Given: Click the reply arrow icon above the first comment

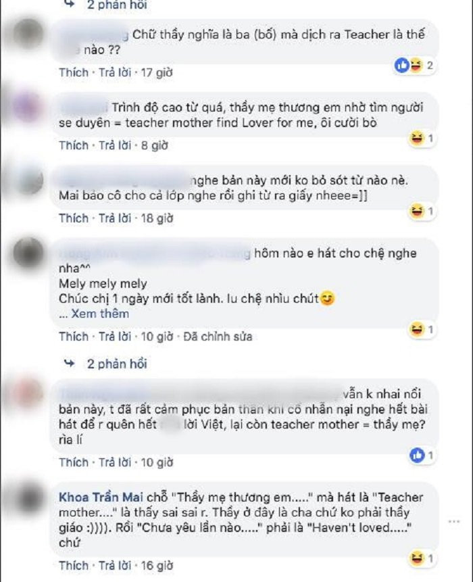Looking at the screenshot, I should [70, 5].
